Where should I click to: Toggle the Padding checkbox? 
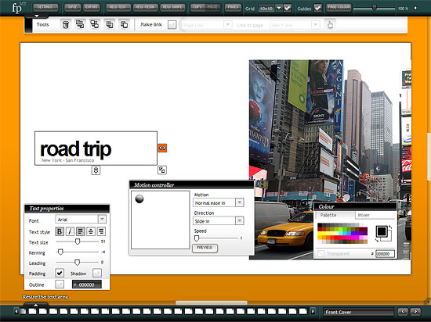click(60, 273)
